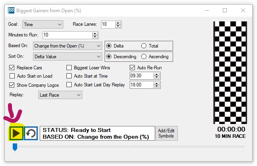Viewport: 257px width, 166px height.
Task: Toggle Show Company Logos checkbox
Action: point(12,85)
